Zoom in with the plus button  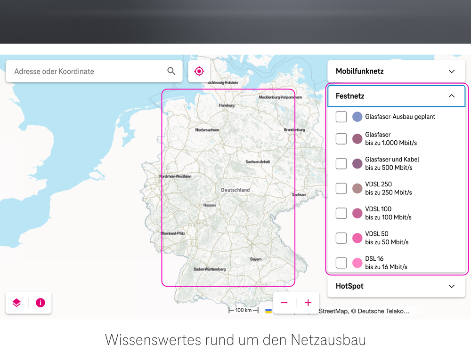point(308,303)
